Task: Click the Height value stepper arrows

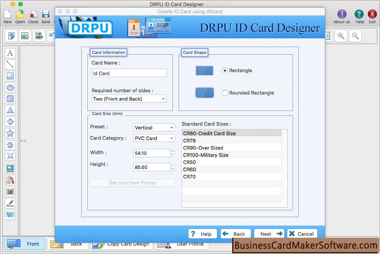Action: [173, 167]
